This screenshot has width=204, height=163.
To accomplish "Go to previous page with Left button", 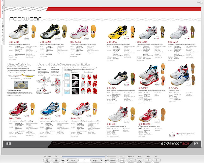I will [72, 160].
